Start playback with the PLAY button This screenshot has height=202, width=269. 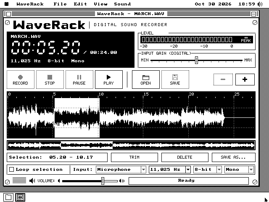tap(109, 80)
